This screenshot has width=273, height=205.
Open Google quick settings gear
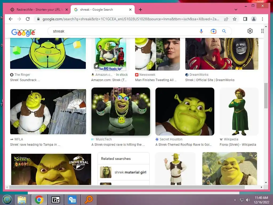(x=250, y=31)
